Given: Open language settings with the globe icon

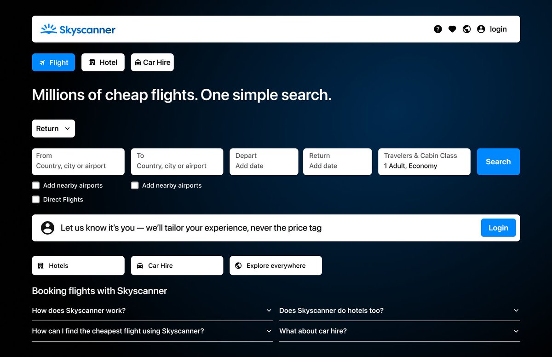Looking at the screenshot, I should click(467, 29).
